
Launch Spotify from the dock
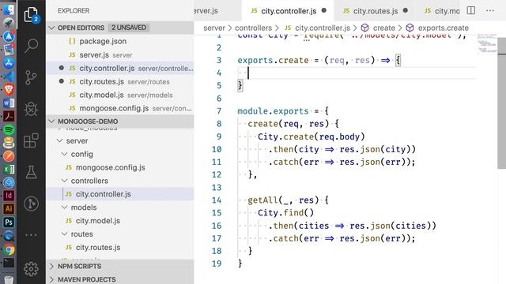(x=9, y=129)
